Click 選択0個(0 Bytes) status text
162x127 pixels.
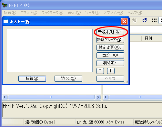[40, 122]
